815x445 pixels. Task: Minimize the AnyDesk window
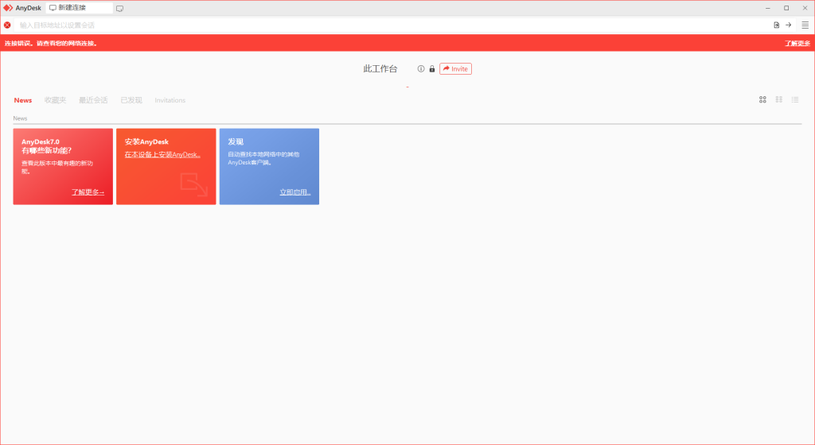coord(768,8)
